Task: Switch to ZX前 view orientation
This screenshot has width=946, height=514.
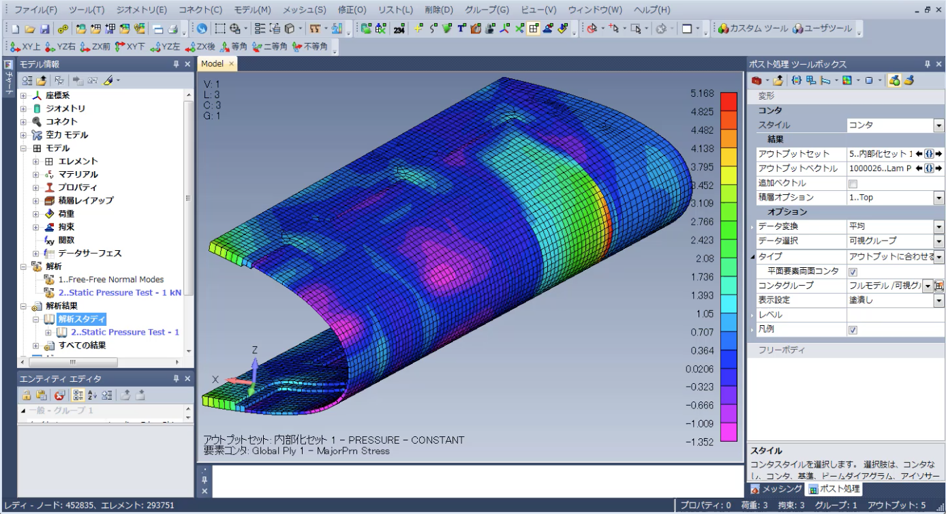Action: (x=95, y=47)
